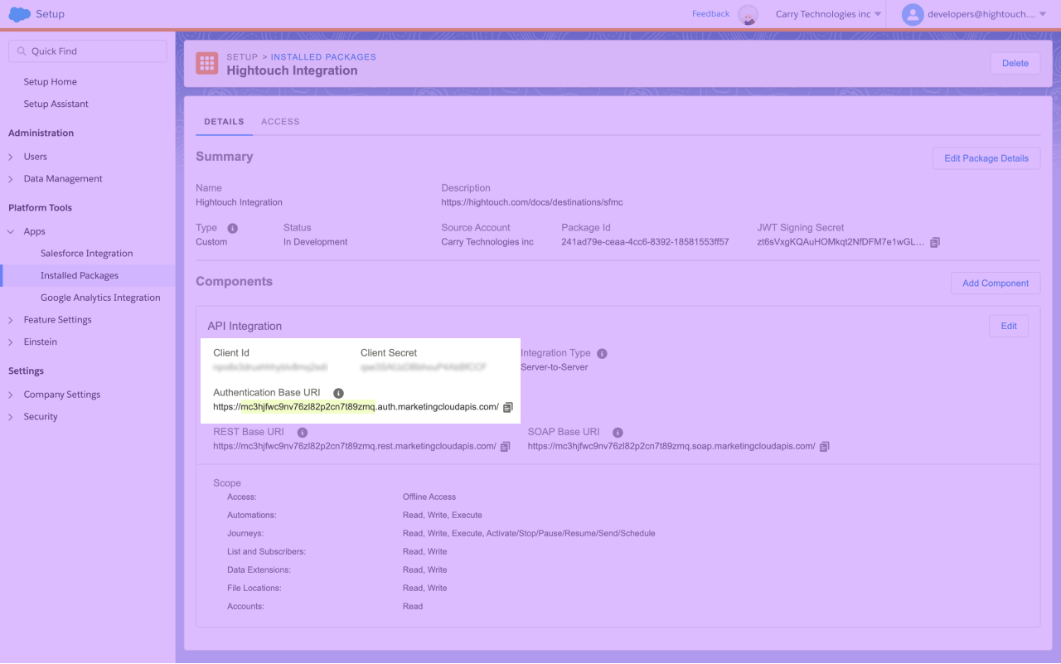Show info for Type field
Viewport: 1061px width, 664px height.
tap(232, 228)
